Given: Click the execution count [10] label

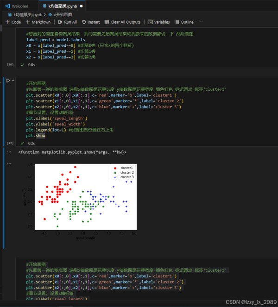Looking at the screenshot, I should (x=10, y=64).
